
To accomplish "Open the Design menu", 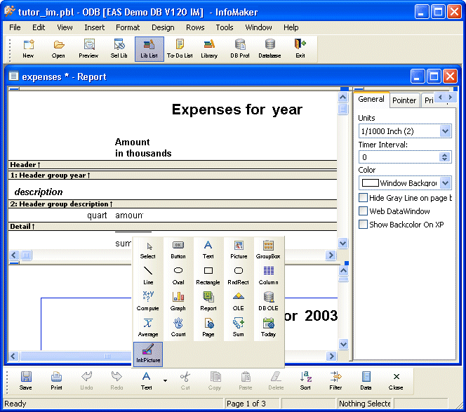I will 163,27.
